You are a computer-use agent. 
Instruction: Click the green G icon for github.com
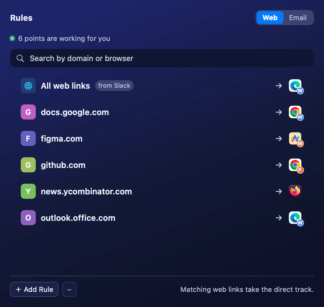(x=28, y=165)
